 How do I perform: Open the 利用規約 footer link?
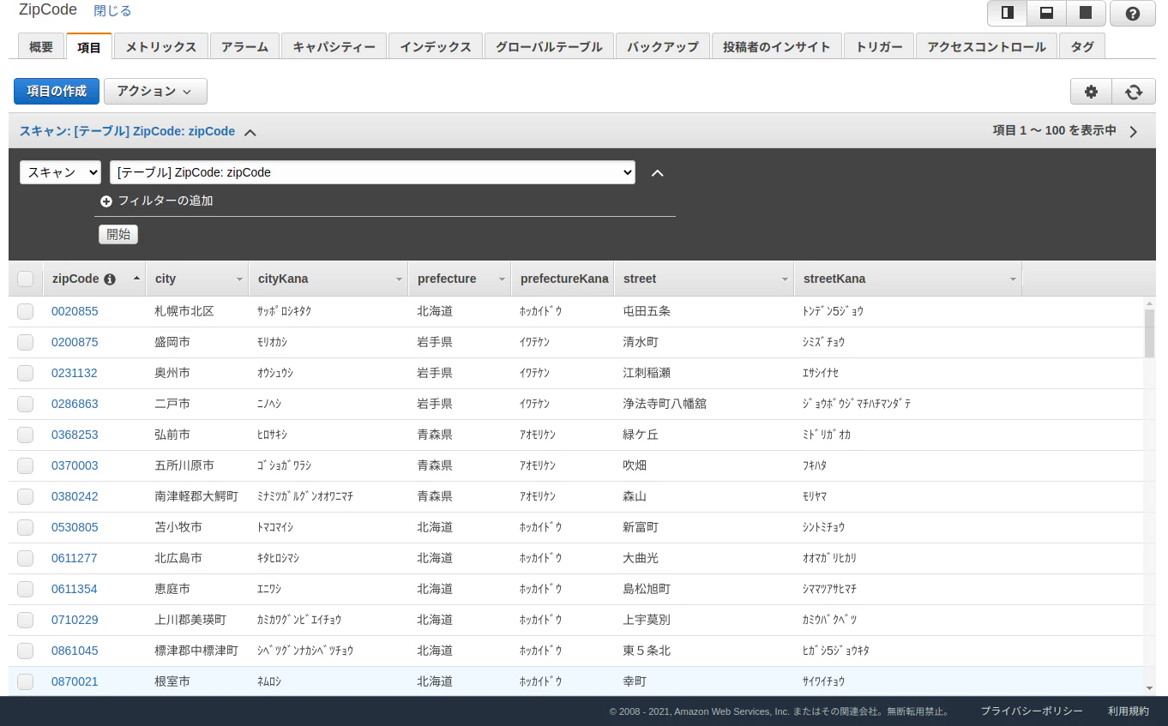(x=1128, y=711)
